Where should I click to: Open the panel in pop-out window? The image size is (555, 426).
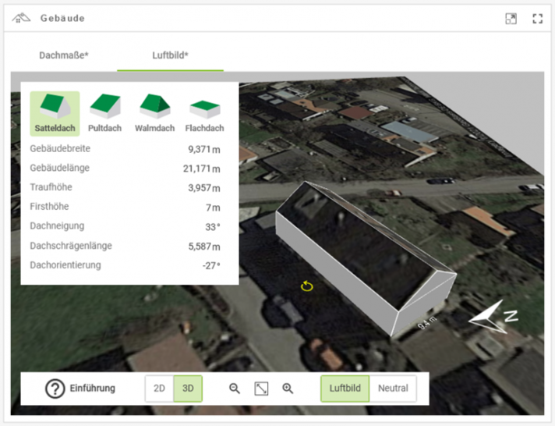pyautogui.click(x=511, y=19)
